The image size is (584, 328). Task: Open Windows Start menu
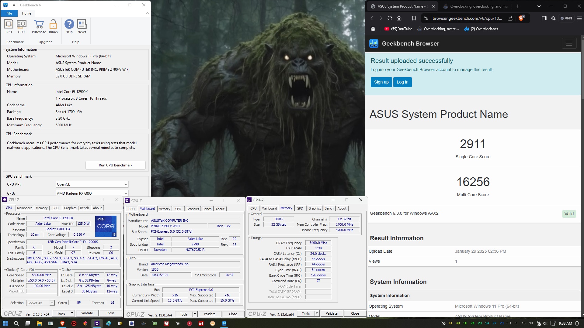[5, 323]
